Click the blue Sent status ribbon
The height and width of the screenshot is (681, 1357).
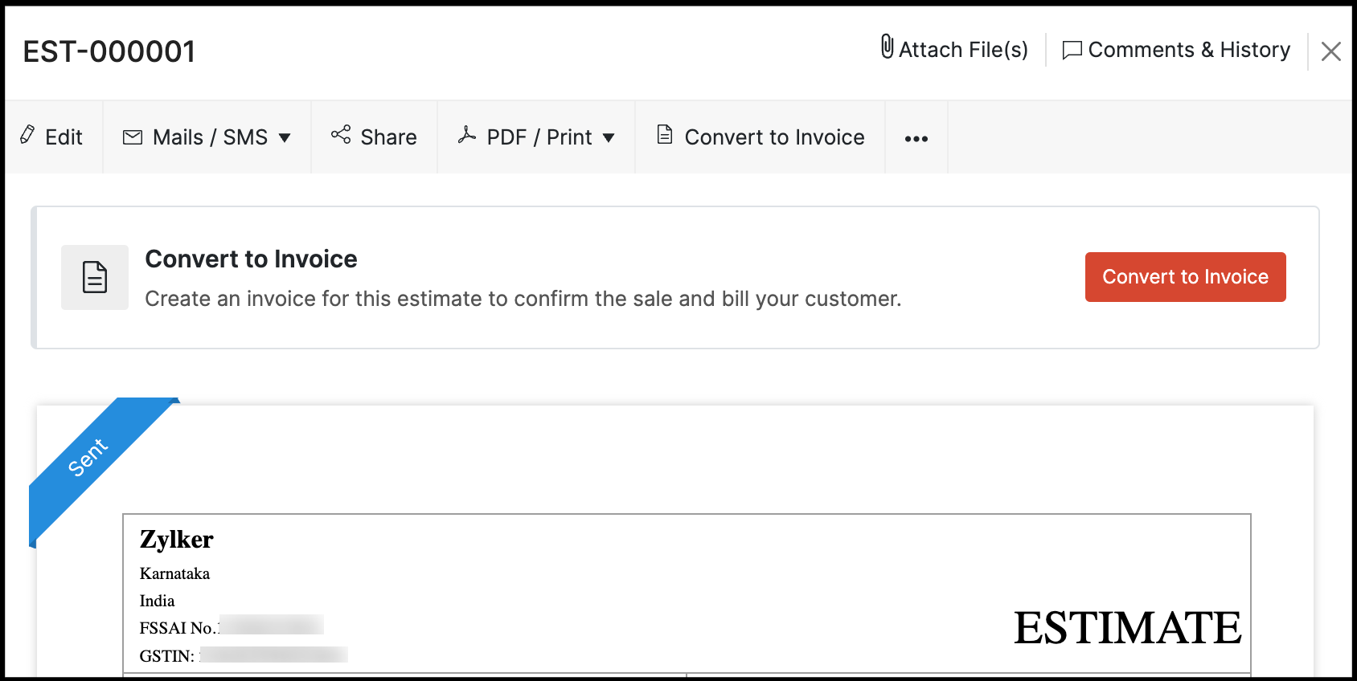[x=87, y=457]
